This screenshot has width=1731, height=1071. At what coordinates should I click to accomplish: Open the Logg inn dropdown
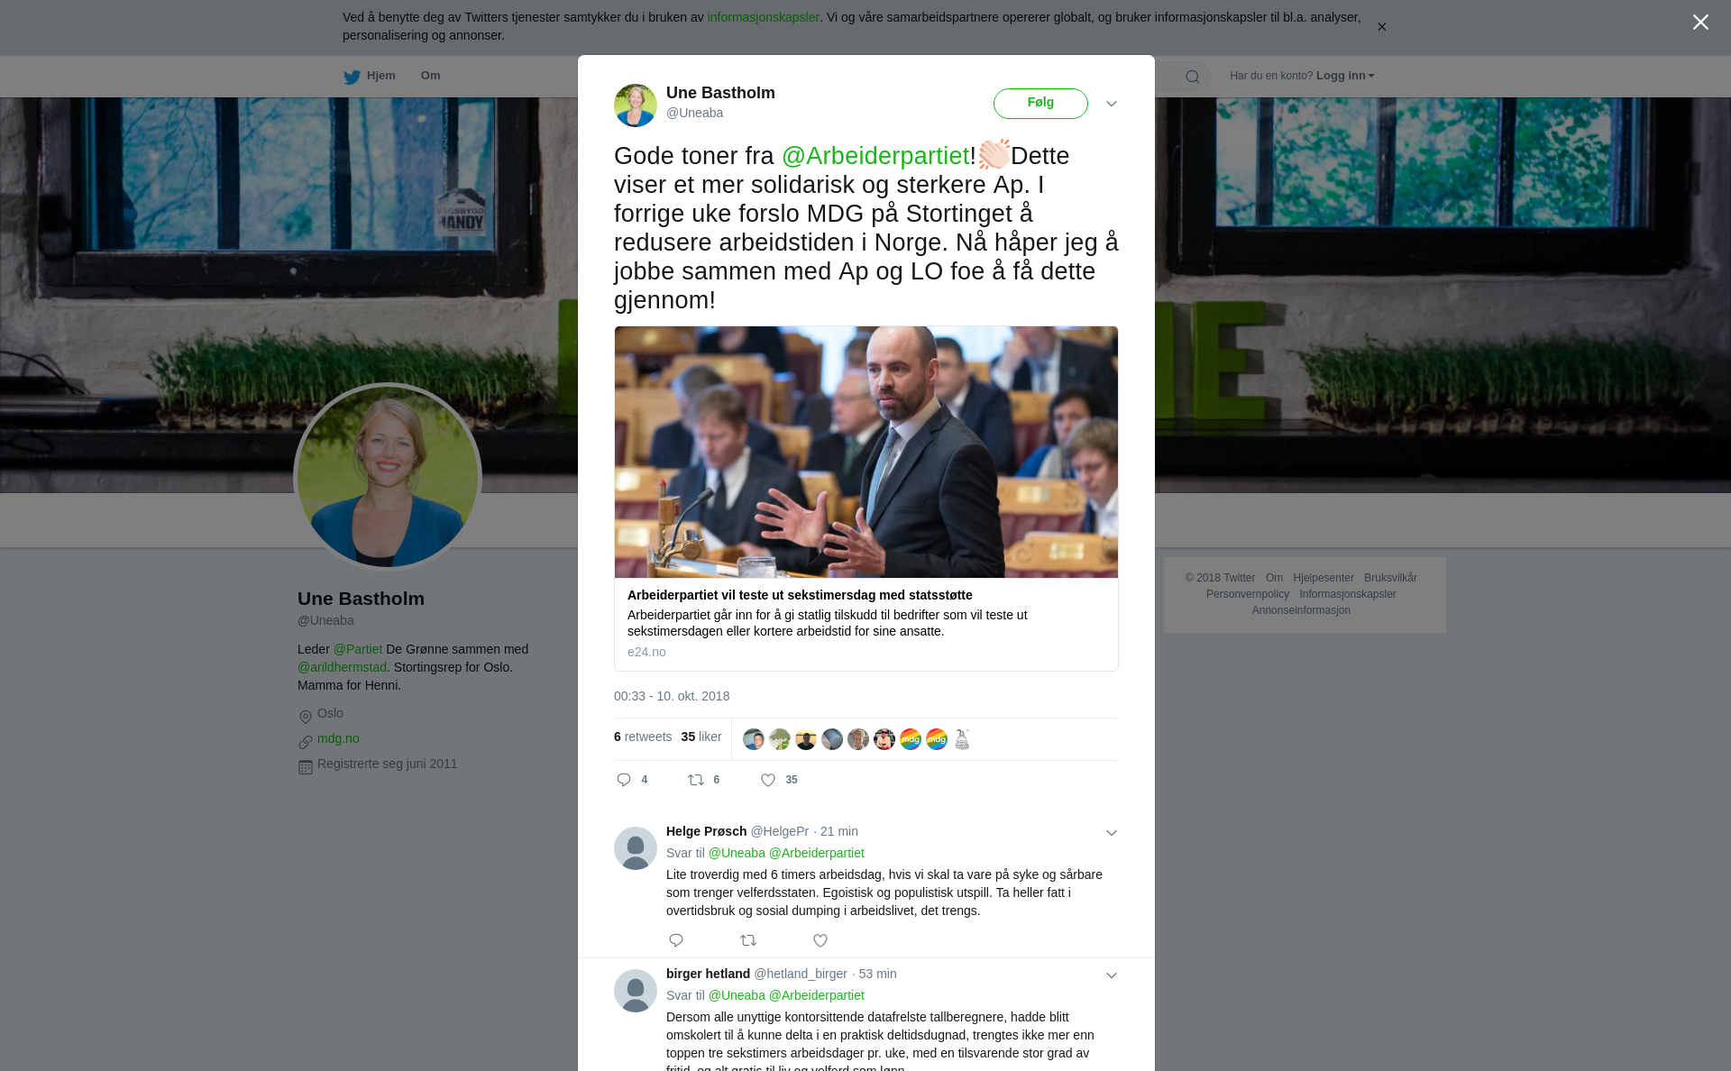[1344, 76]
